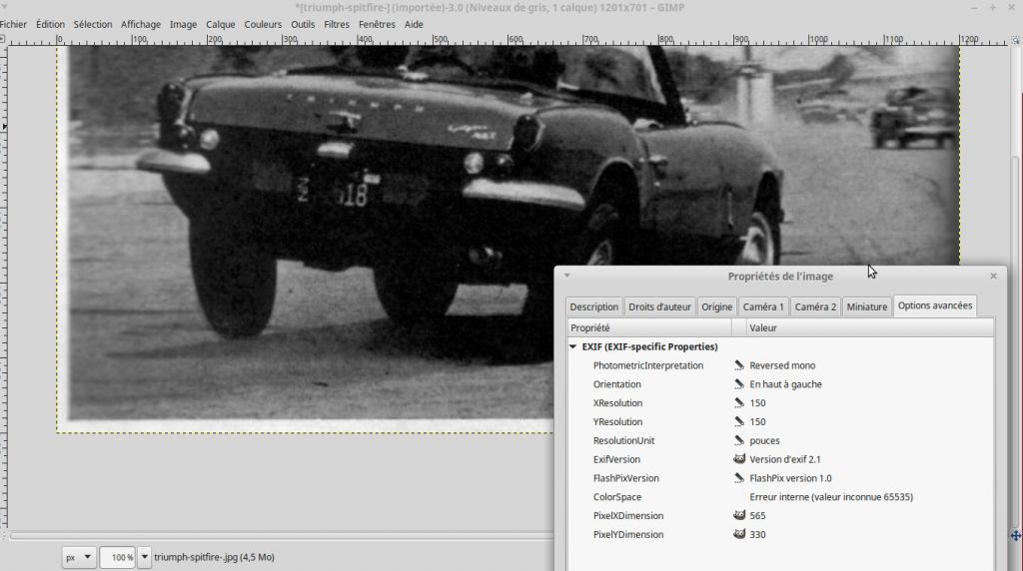
Task: Open the dialog menu arrow of Propriétés de l'image
Action: [567, 276]
